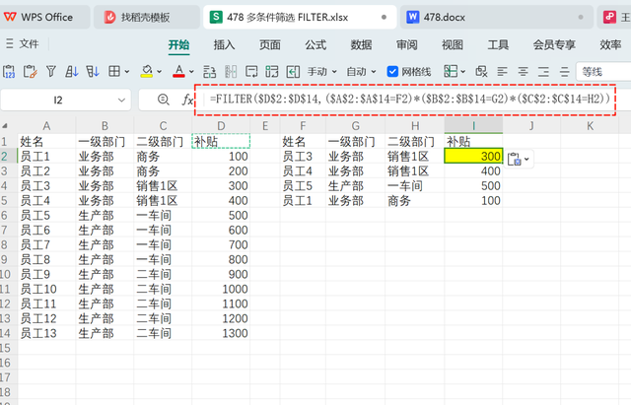Click the borders grid icon
Viewport: 631px width, 405px height.
tap(114, 72)
